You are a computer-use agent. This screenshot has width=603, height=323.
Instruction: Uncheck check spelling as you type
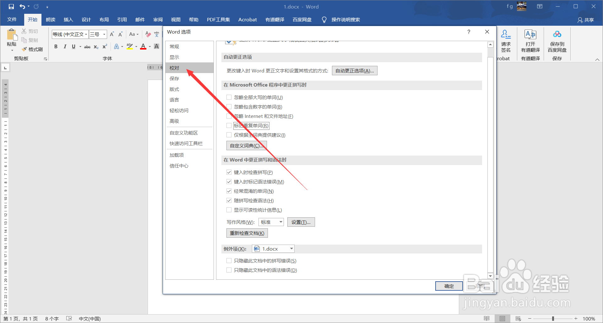pyautogui.click(x=229, y=172)
